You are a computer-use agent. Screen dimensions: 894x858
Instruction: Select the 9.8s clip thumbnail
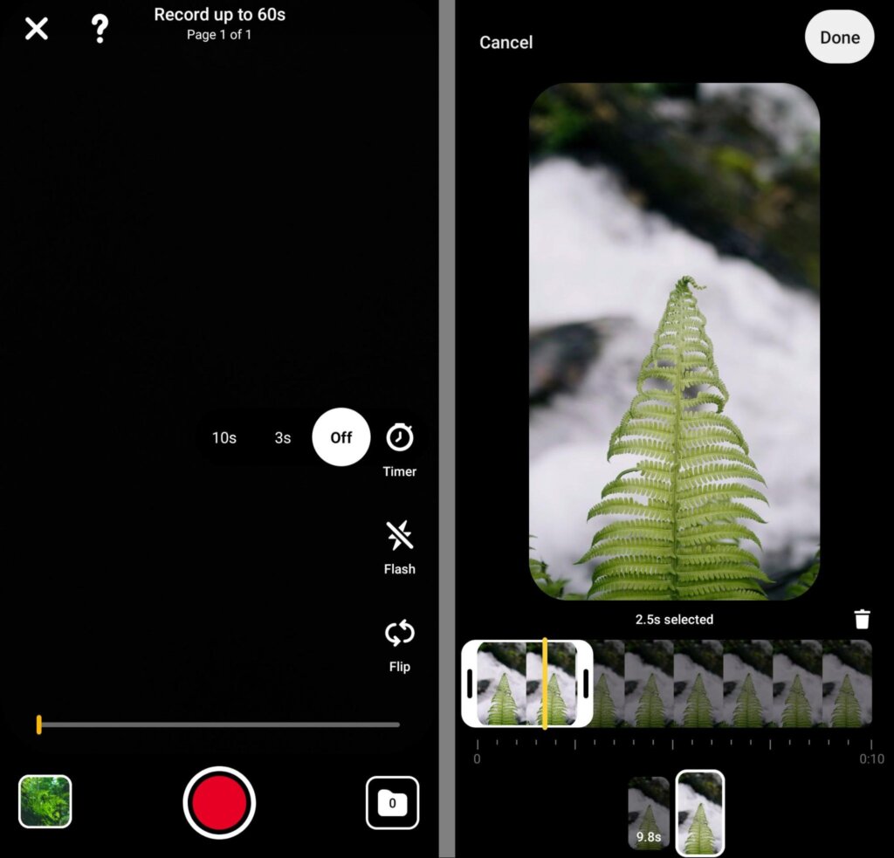coord(649,813)
